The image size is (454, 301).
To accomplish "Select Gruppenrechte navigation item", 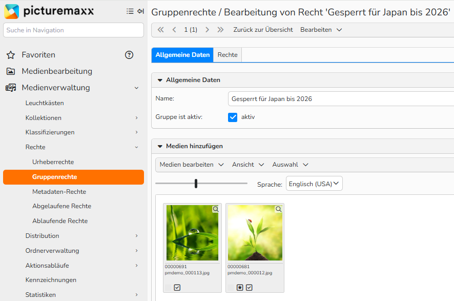I will coord(74,177).
